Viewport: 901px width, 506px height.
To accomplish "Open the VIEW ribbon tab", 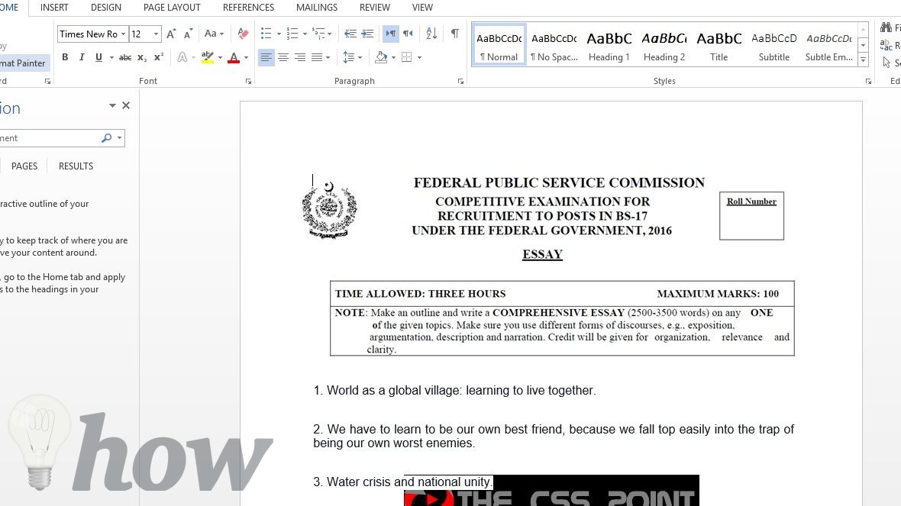I will click(x=422, y=8).
